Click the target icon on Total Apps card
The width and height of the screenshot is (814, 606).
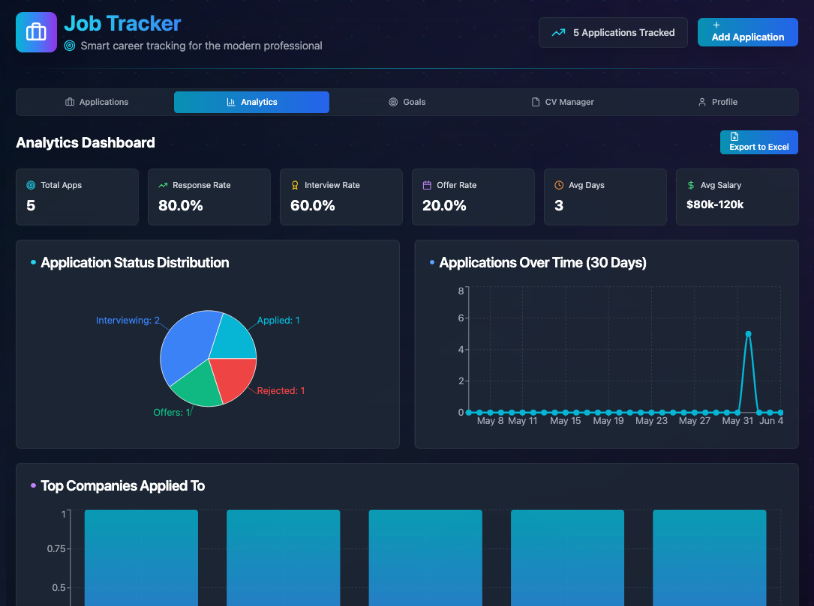[32, 185]
